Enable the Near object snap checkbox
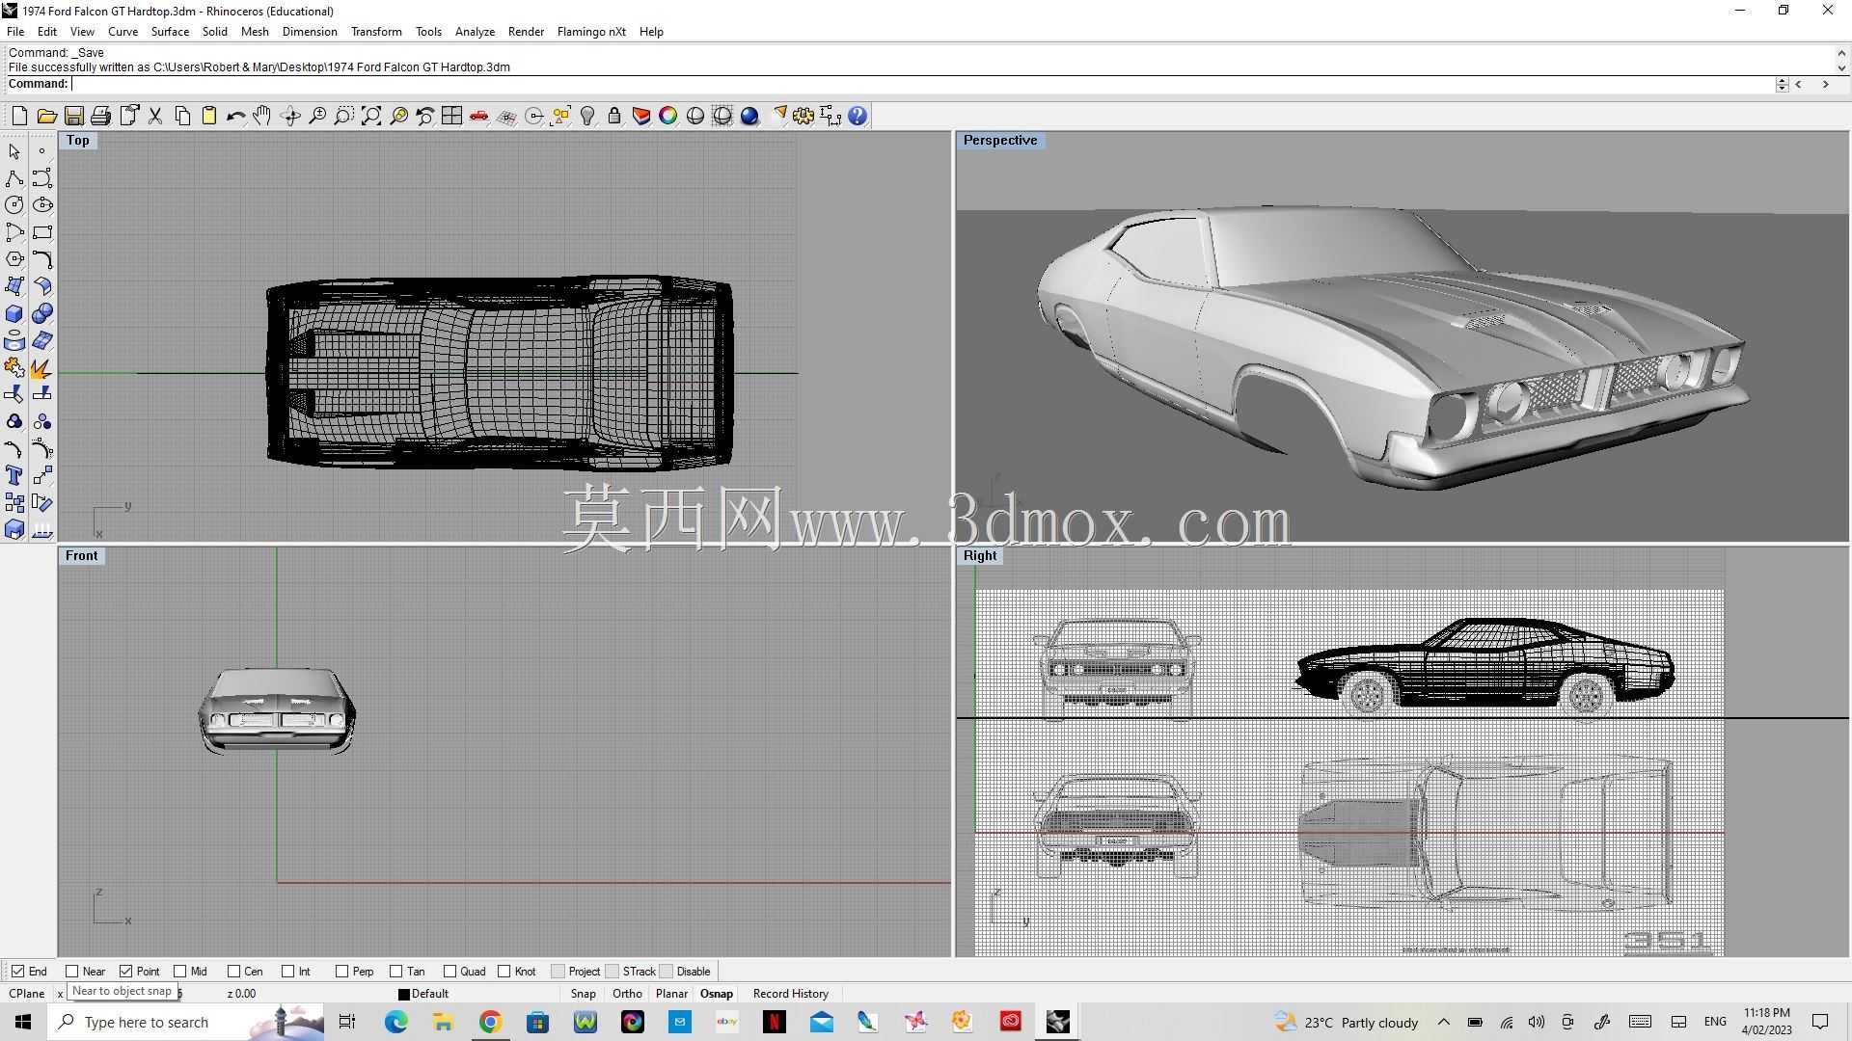The image size is (1852, 1041). click(x=71, y=972)
